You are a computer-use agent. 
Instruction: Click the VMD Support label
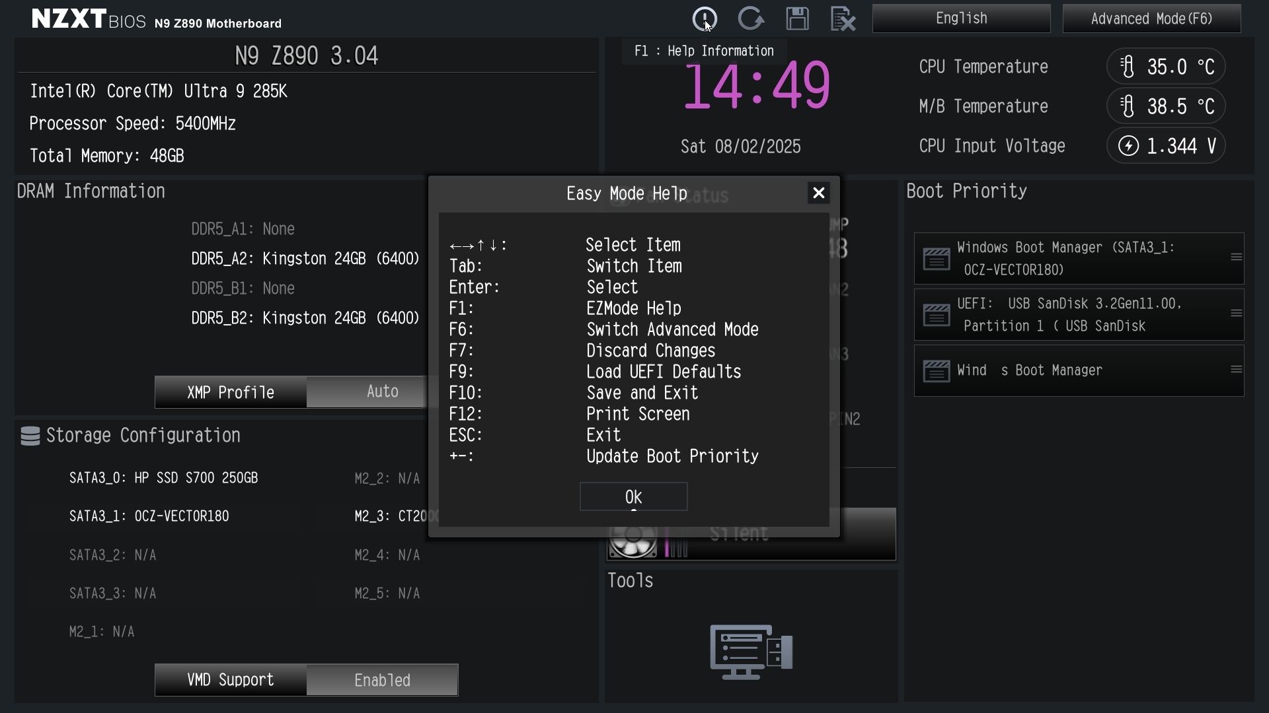[x=230, y=680]
